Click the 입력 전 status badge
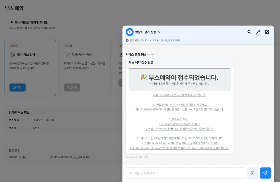 click(x=14, y=46)
